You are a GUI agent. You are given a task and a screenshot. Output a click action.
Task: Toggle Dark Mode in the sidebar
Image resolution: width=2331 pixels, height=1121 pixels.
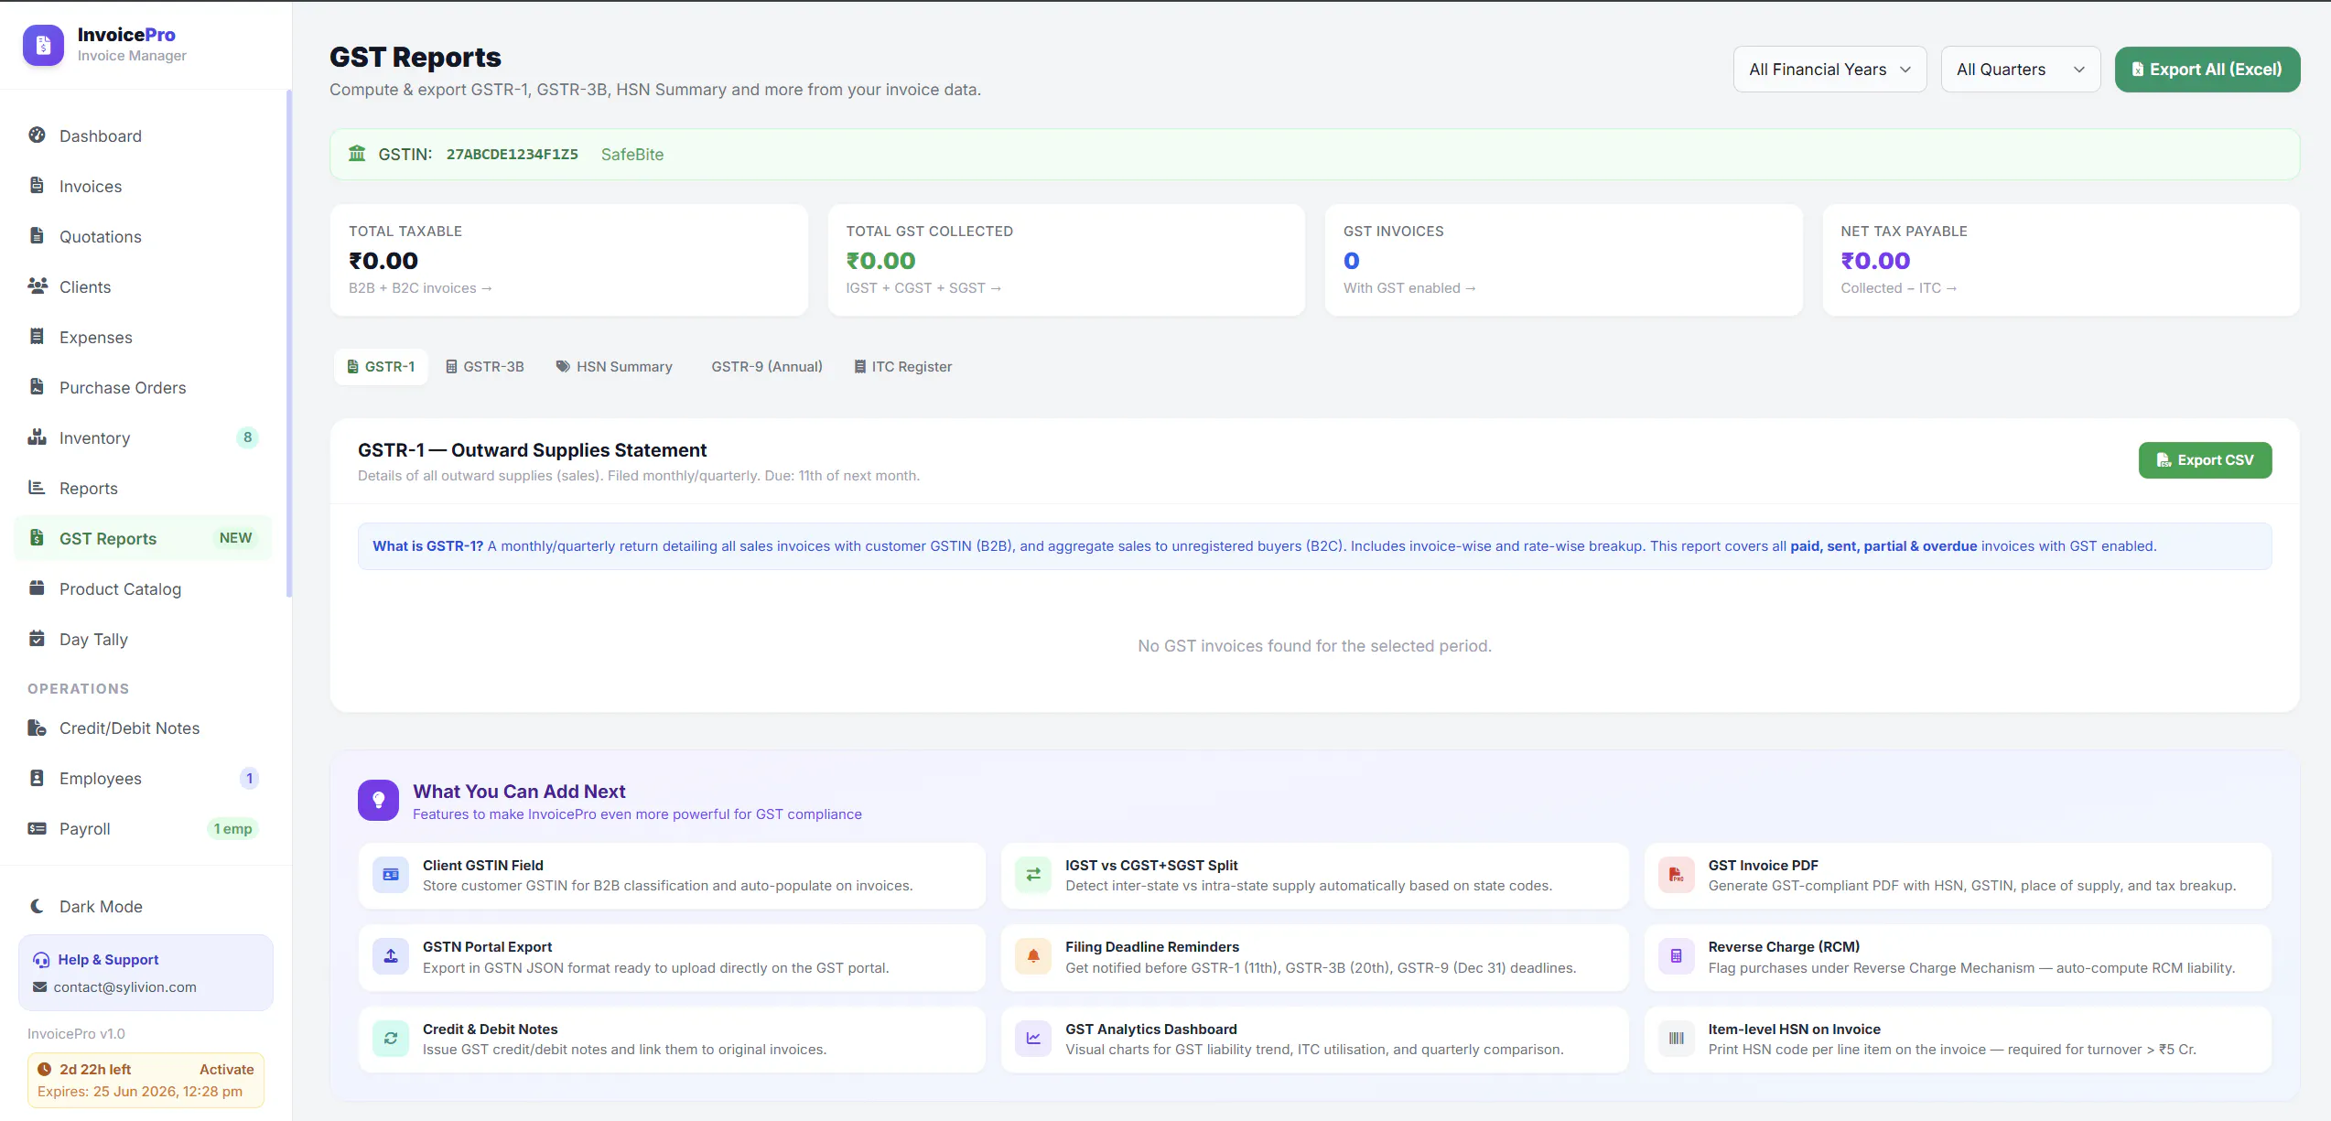143,906
